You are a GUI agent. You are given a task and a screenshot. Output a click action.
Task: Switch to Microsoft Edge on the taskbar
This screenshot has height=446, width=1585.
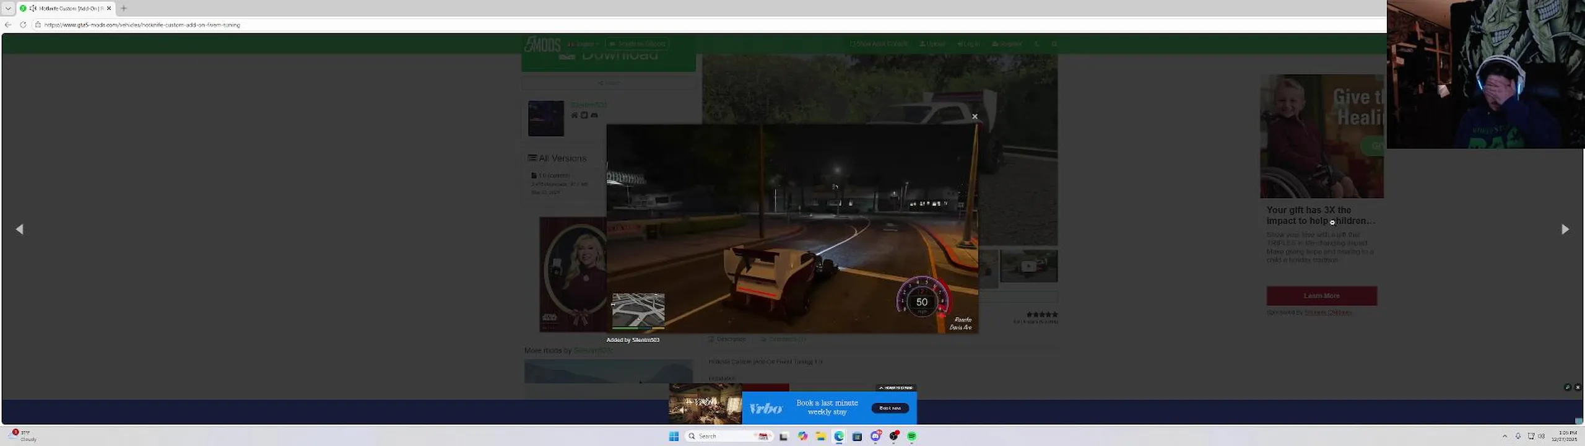coord(839,436)
